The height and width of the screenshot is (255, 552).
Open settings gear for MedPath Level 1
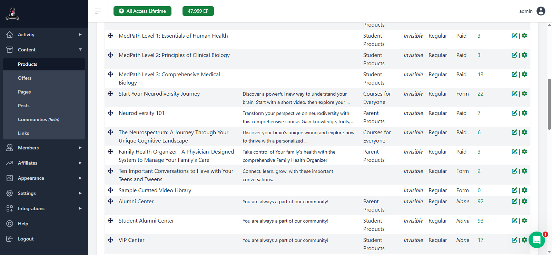coord(524,36)
